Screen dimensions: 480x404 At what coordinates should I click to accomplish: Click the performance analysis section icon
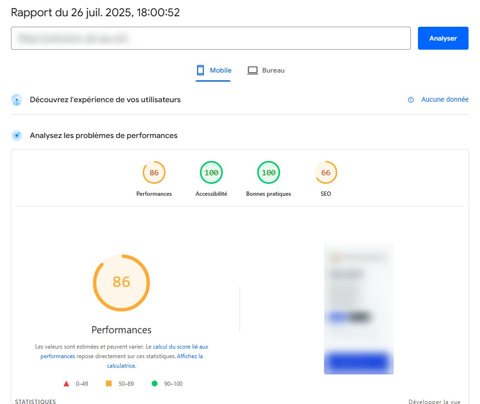[17, 136]
